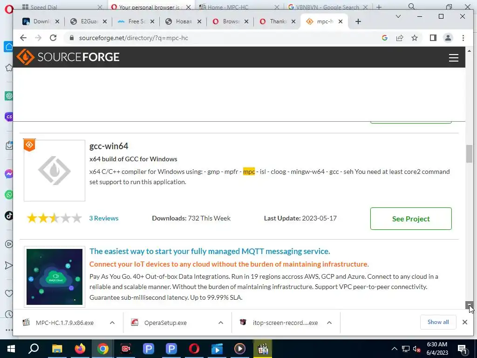Switch to the 'Thanks' Chrome tab
The image size is (477, 358).
point(277,21)
